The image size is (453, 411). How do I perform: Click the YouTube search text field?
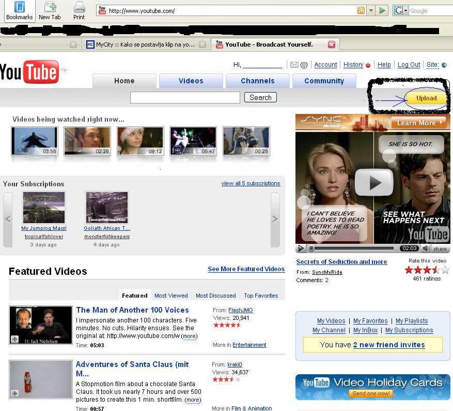[185, 97]
